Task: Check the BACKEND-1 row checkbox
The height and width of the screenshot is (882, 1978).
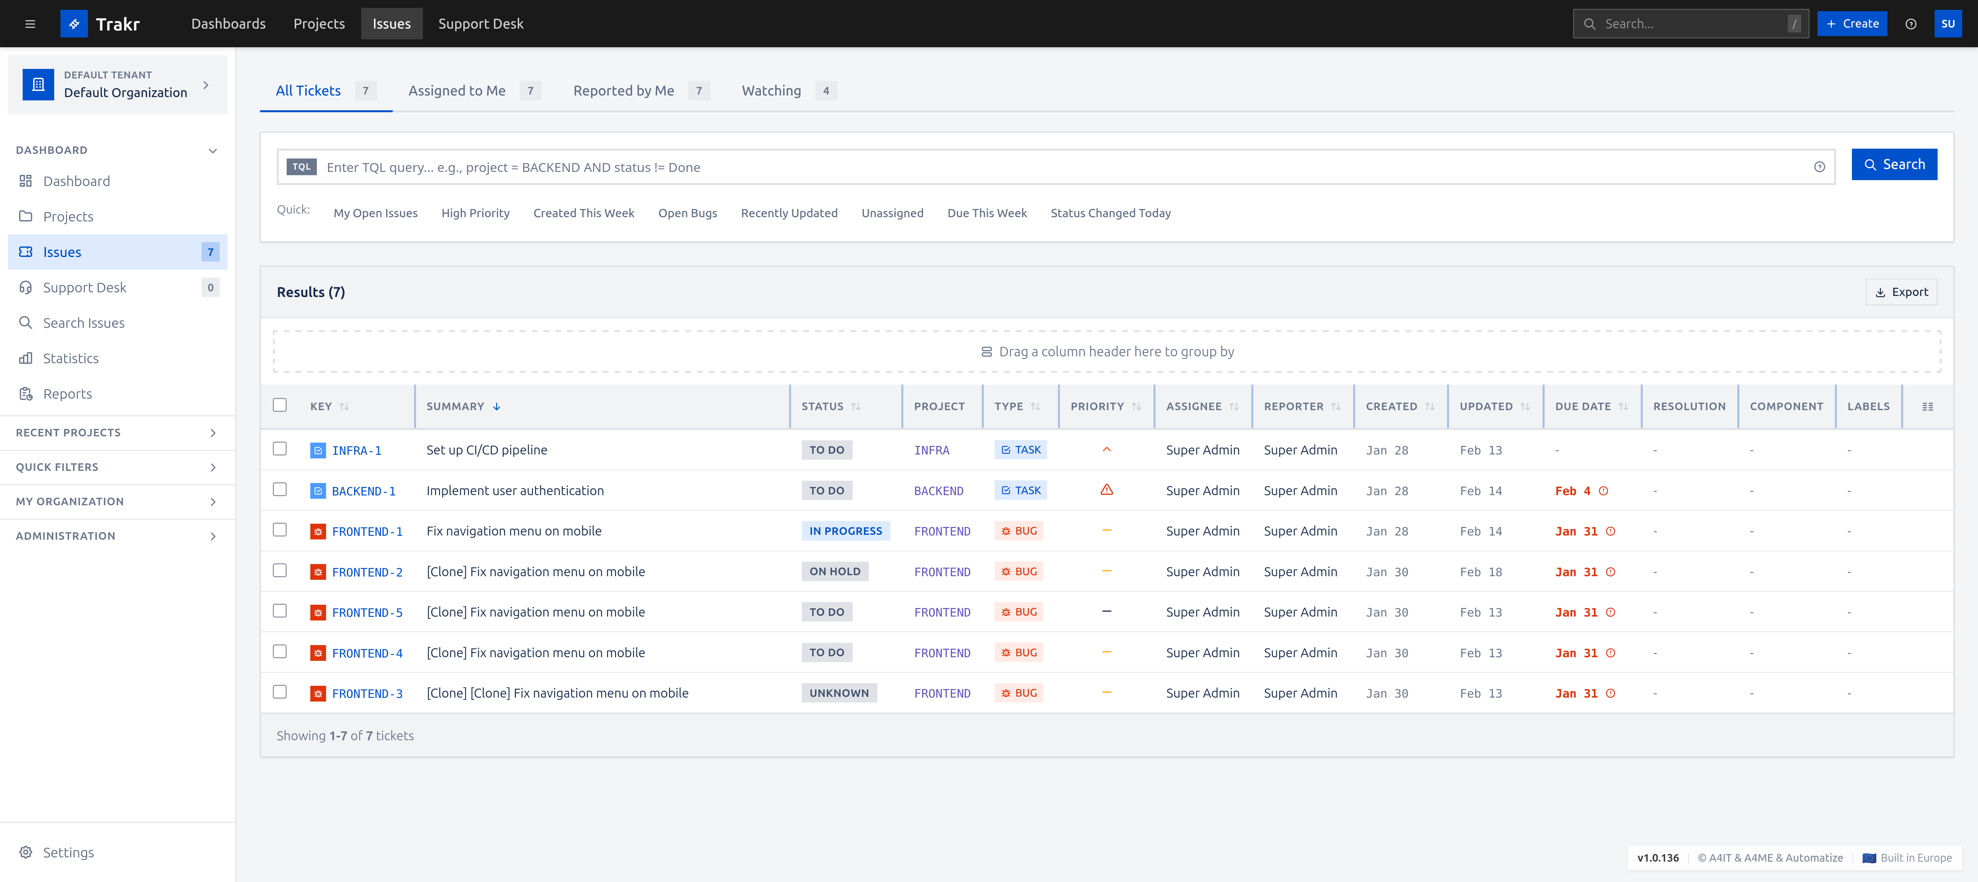Action: (x=279, y=490)
